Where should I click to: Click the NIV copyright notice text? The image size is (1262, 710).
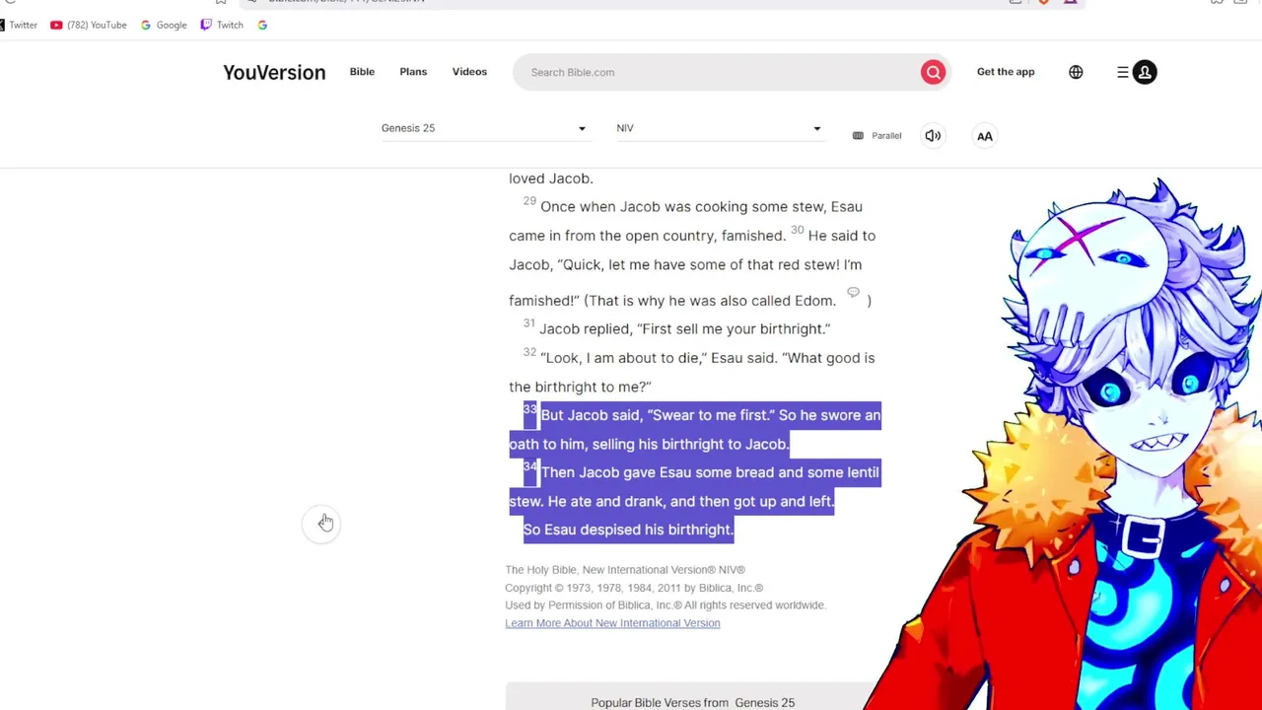(634, 588)
